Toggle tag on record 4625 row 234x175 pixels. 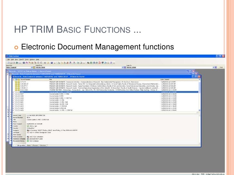point(14,110)
